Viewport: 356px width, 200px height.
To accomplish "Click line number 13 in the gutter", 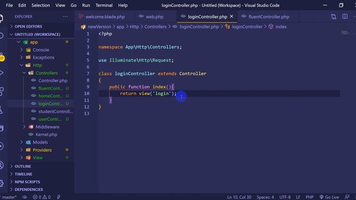I will 87,113.
